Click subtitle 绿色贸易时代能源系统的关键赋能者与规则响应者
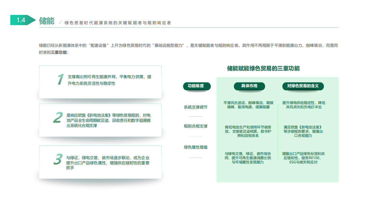375x210 pixels. 118,23
